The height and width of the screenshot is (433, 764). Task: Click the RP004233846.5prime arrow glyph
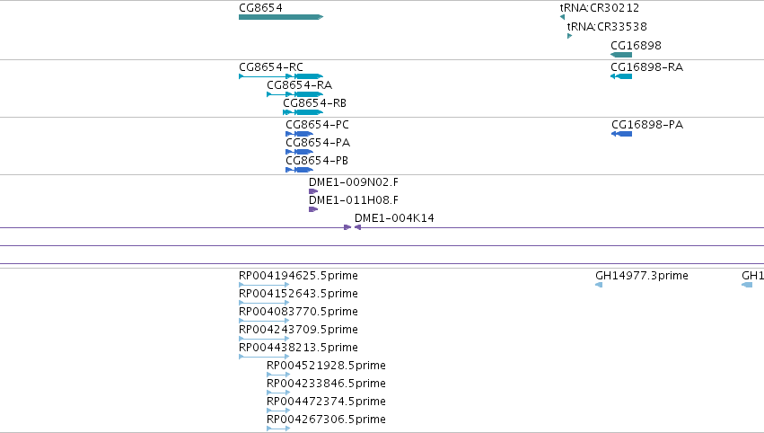tap(278, 393)
